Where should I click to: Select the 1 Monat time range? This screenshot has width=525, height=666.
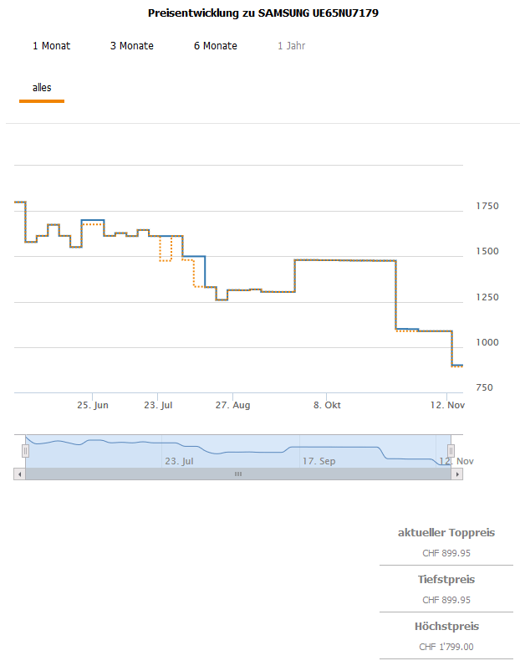[51, 46]
